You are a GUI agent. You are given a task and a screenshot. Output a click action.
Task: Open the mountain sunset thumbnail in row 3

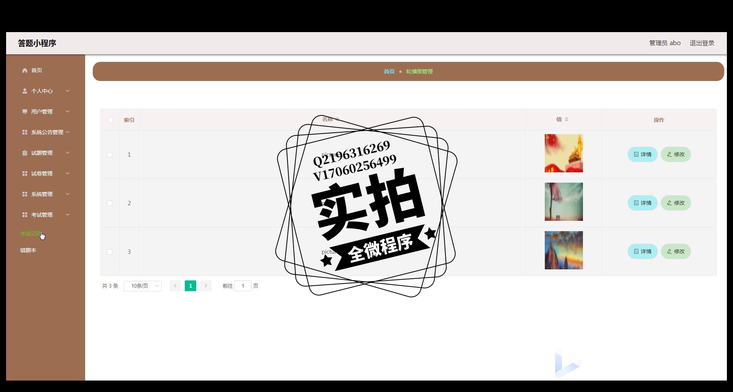tap(563, 250)
